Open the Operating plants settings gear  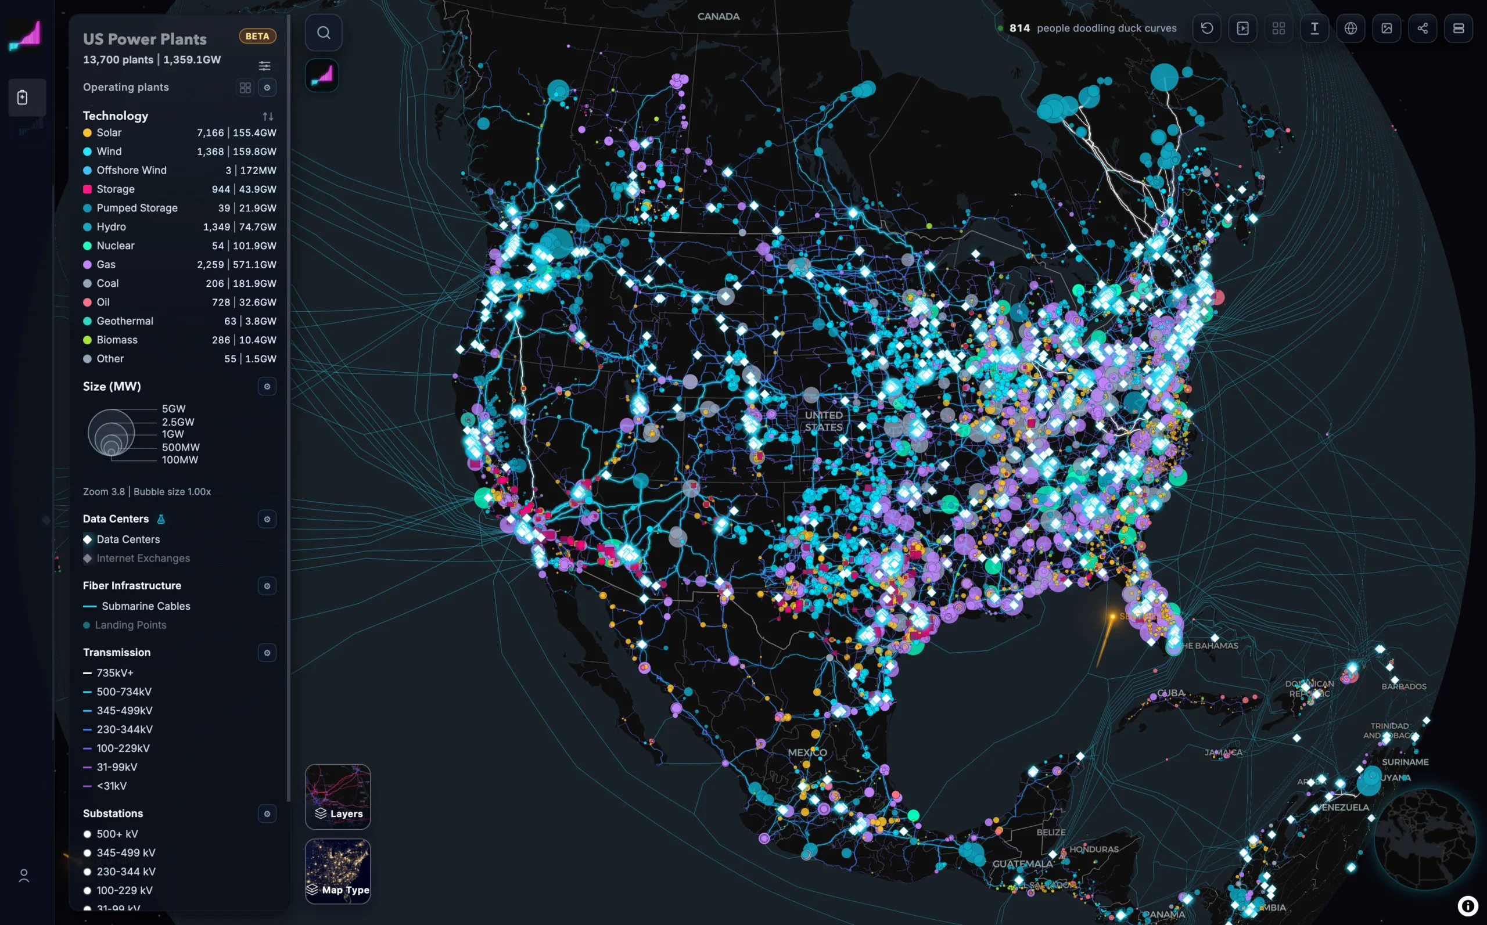point(267,88)
